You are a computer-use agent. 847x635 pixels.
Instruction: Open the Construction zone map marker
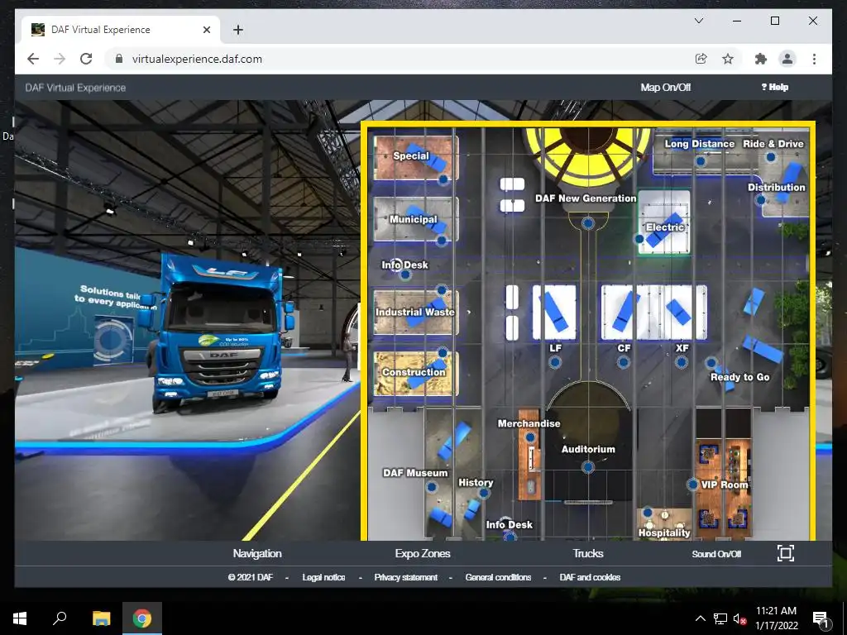[x=443, y=353]
